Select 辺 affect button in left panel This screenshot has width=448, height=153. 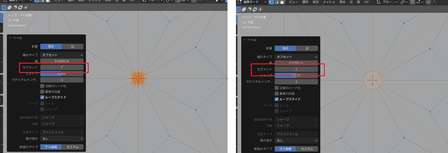pos(73,47)
